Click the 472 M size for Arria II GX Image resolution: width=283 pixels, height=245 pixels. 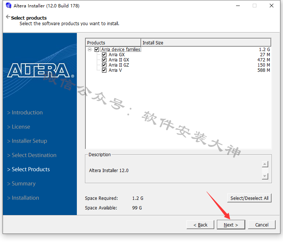(x=264, y=60)
